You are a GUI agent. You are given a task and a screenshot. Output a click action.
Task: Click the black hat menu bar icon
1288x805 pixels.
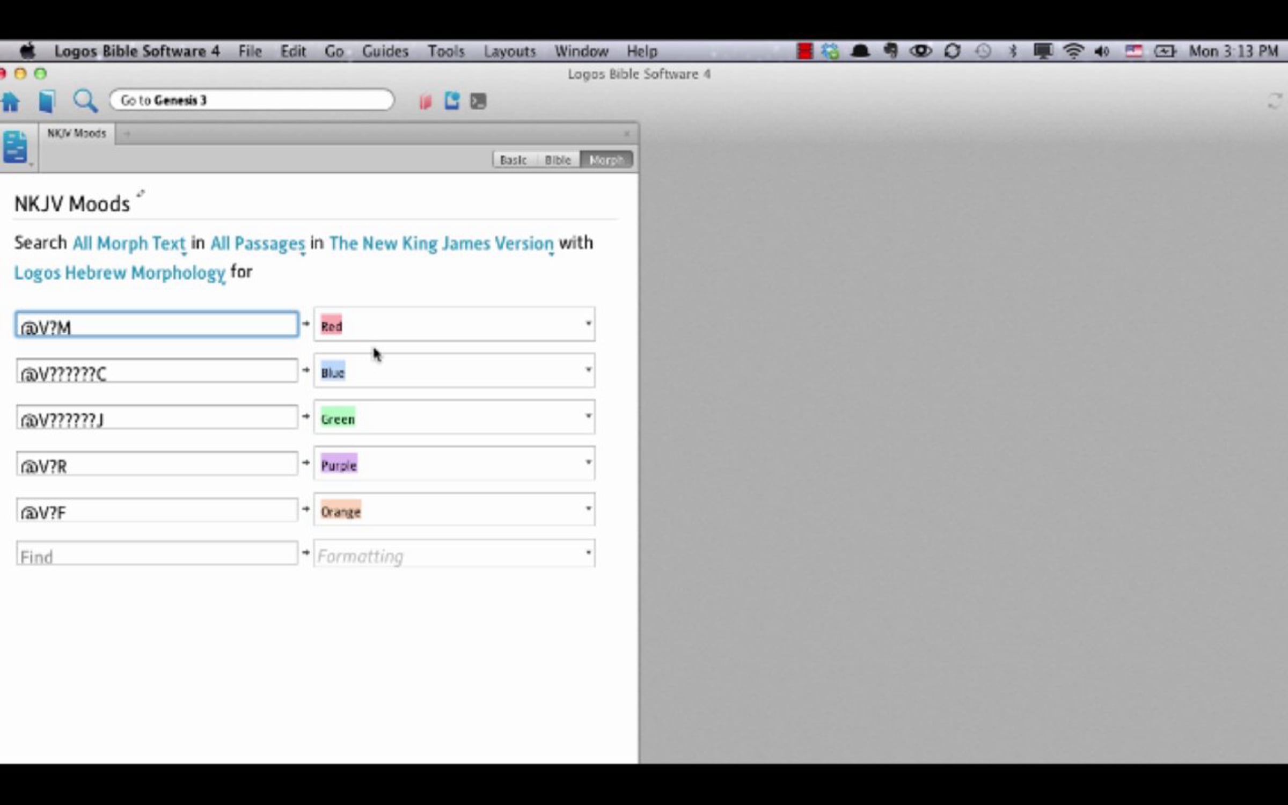click(860, 52)
